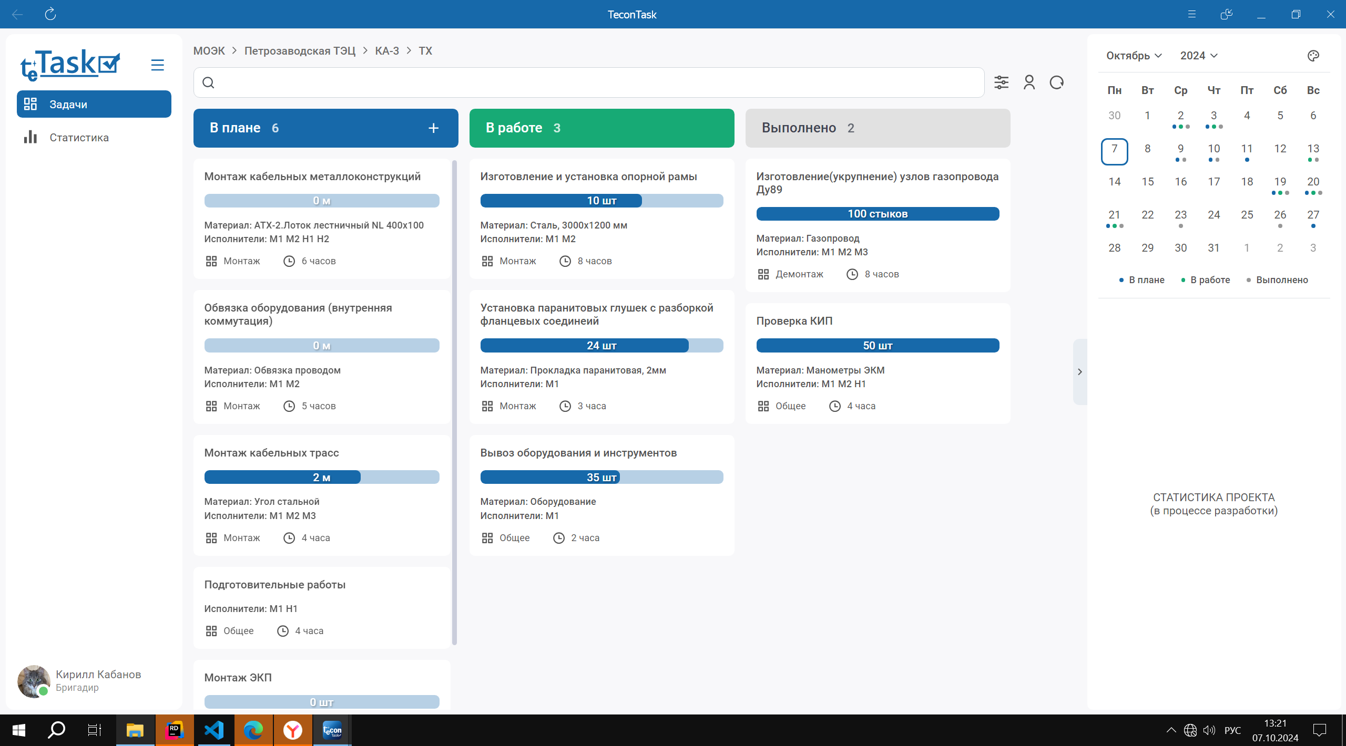Go to Петрозаводская ТЭЦ breadcrumb
Viewport: 1346px width, 746px height.
tap(300, 51)
